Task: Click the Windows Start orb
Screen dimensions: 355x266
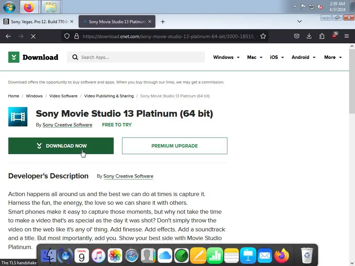Action: coord(9,7)
